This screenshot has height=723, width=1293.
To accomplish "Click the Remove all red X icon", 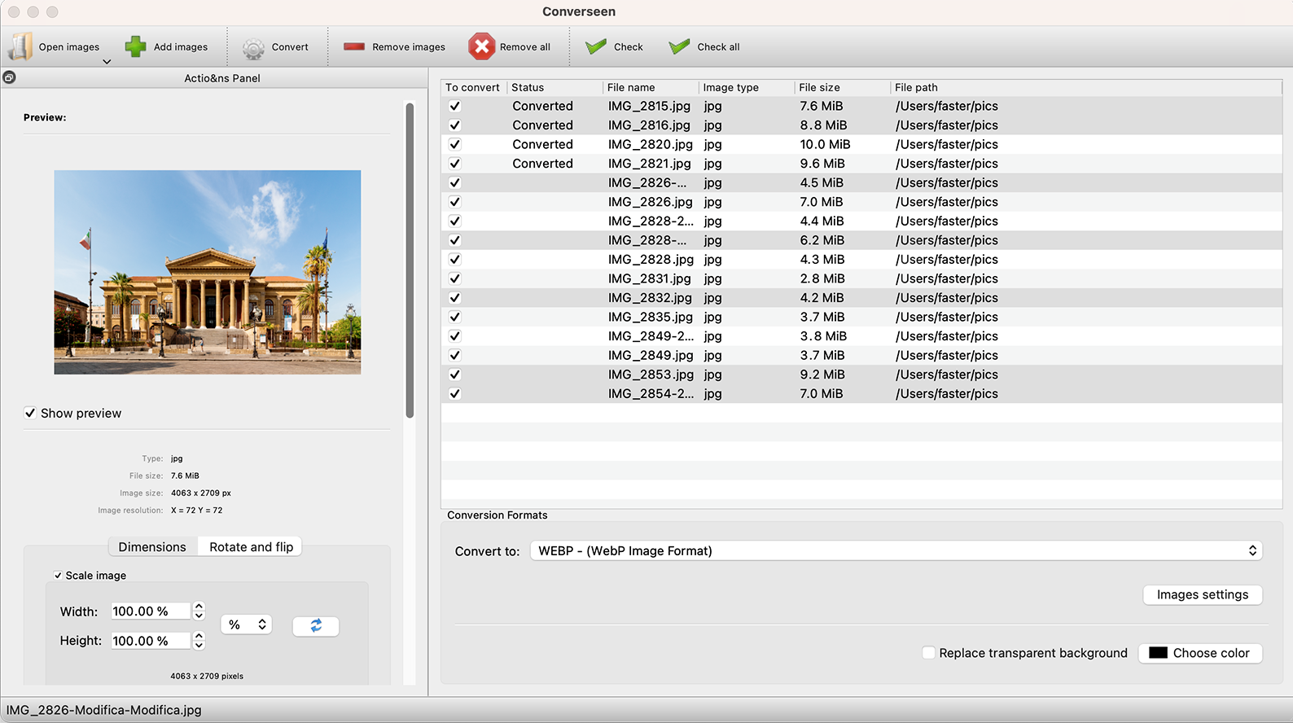I will 481,46.
